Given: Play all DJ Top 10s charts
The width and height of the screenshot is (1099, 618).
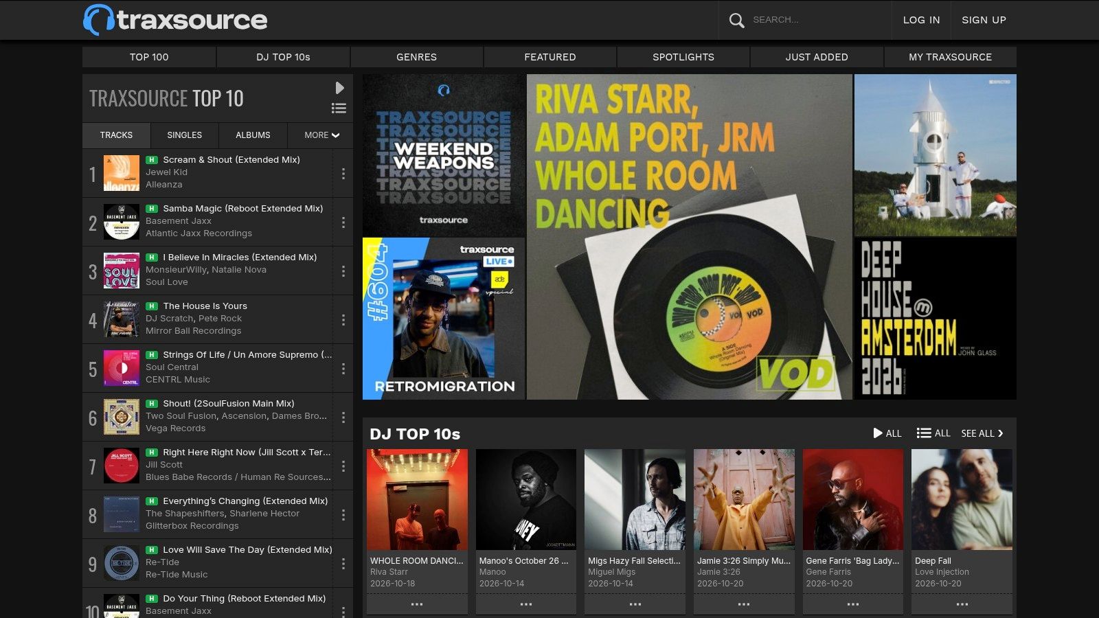Looking at the screenshot, I should [887, 433].
